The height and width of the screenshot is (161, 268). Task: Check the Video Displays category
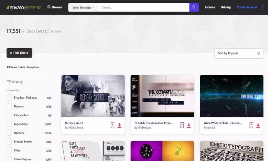[x=9, y=159]
